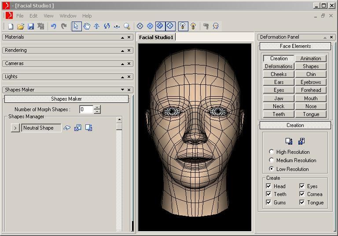338x236 pixels.
Task: Click the yellow light bulb icon
Action: [x=193, y=26]
